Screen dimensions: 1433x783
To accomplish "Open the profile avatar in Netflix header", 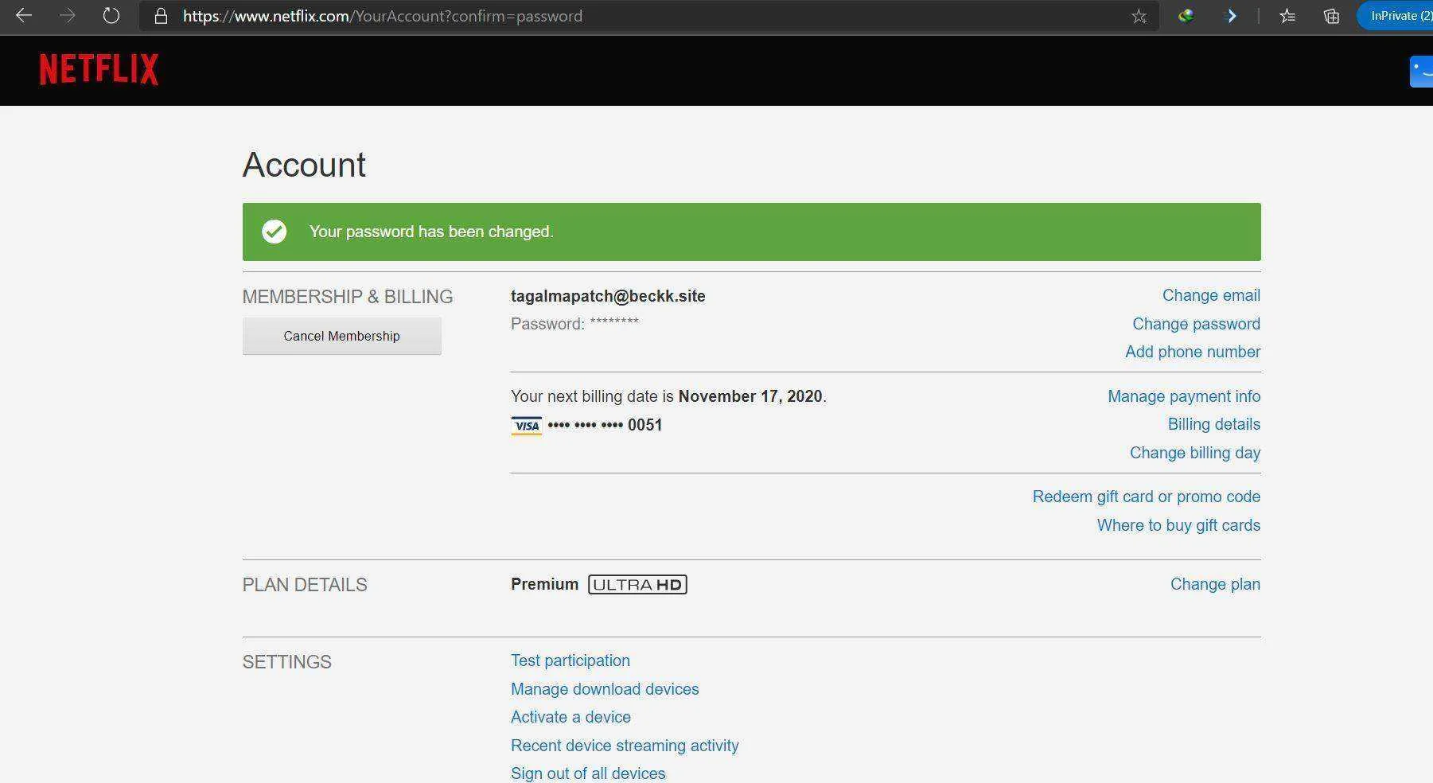I will click(1421, 72).
